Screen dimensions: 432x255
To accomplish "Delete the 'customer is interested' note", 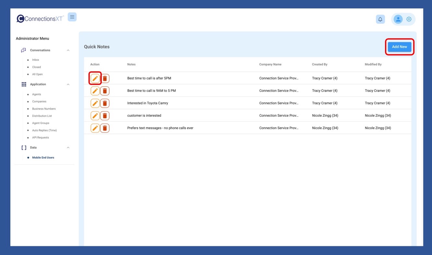I will point(105,116).
